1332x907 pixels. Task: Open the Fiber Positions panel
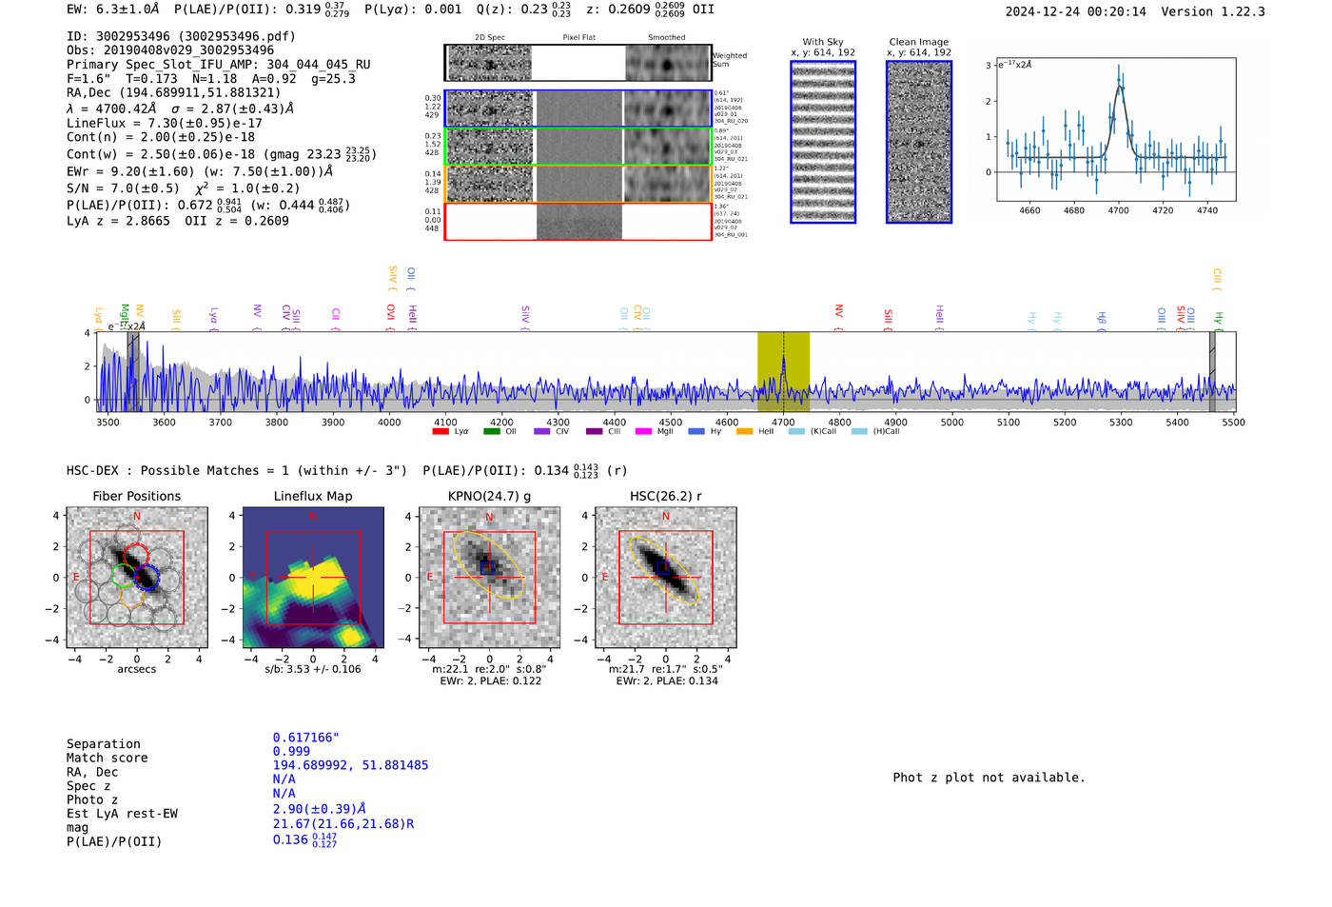137,578
